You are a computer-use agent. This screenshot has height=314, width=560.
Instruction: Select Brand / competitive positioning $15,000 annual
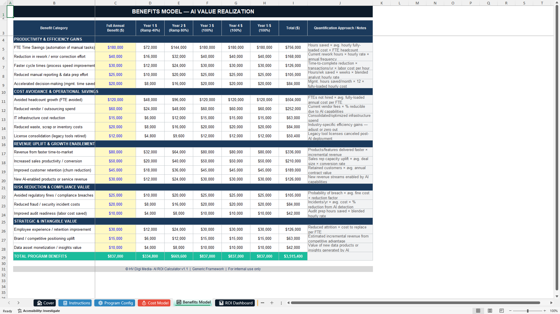tap(115, 238)
